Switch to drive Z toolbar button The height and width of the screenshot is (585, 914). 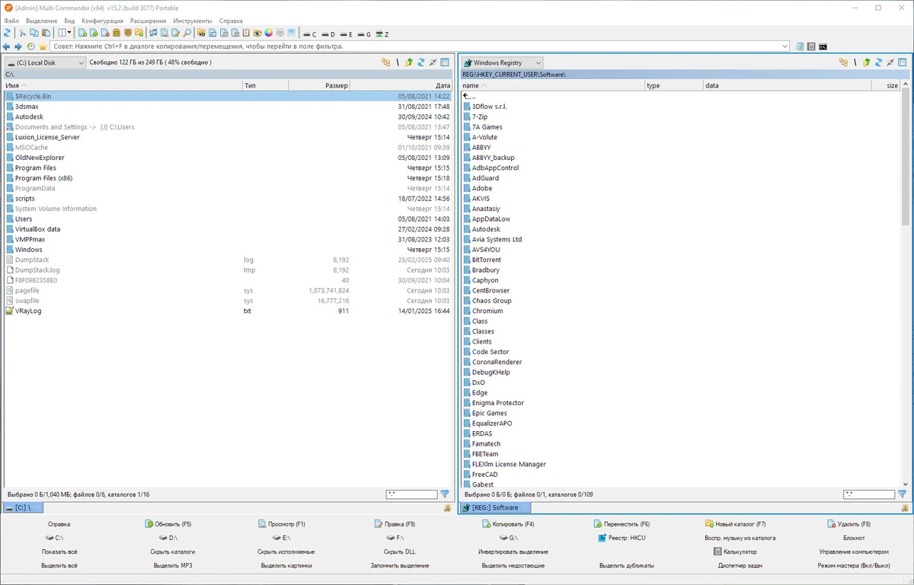382,34
